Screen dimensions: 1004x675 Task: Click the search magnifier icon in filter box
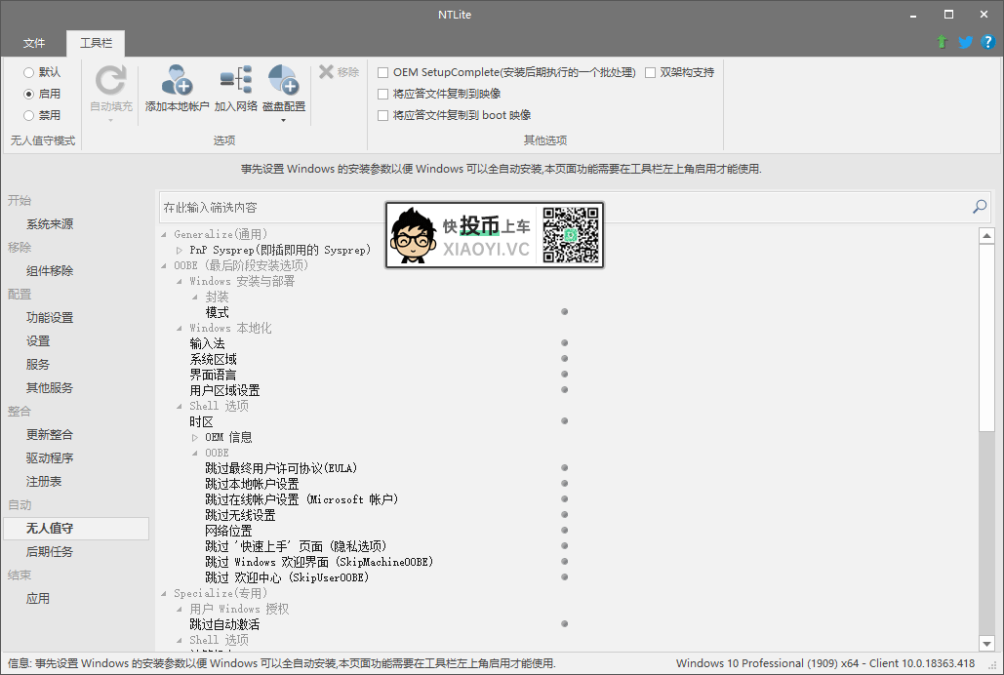click(x=980, y=207)
